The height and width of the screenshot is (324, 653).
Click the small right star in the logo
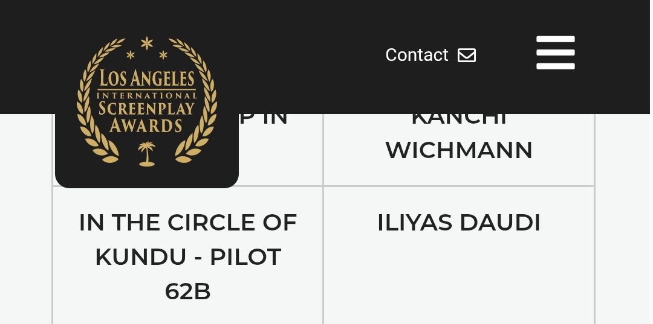[x=163, y=55]
